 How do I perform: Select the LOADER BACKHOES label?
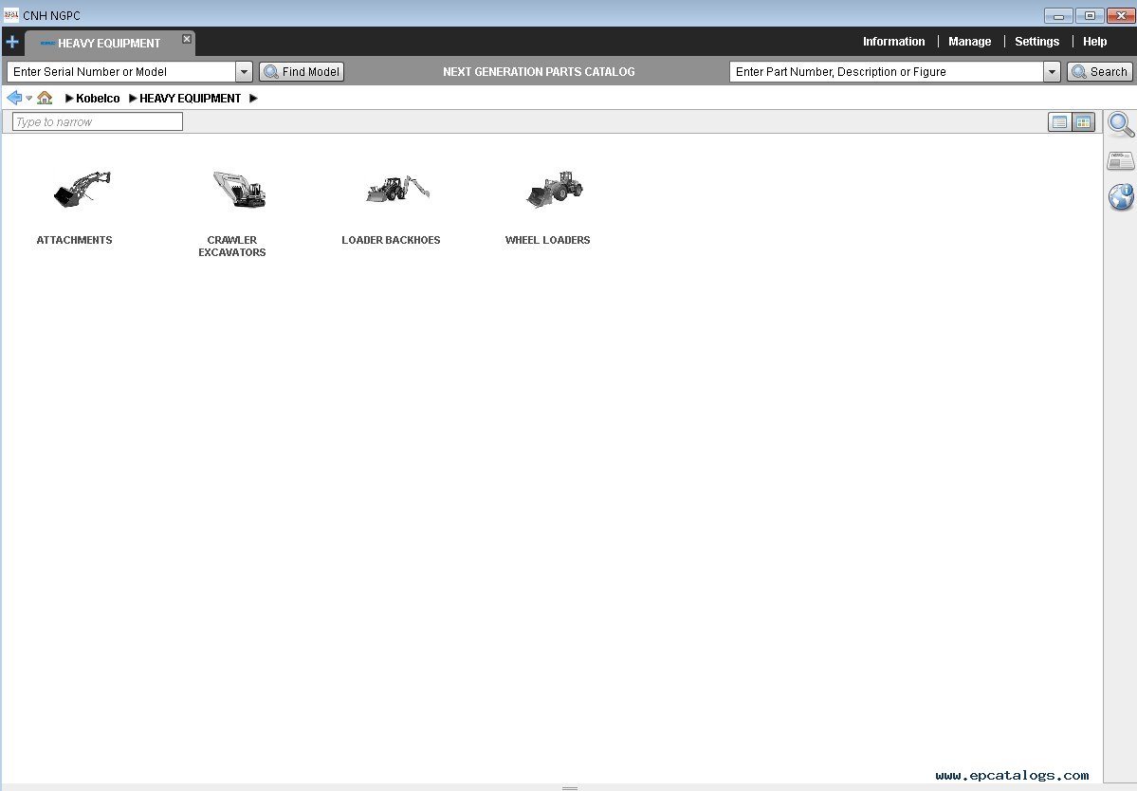(391, 240)
